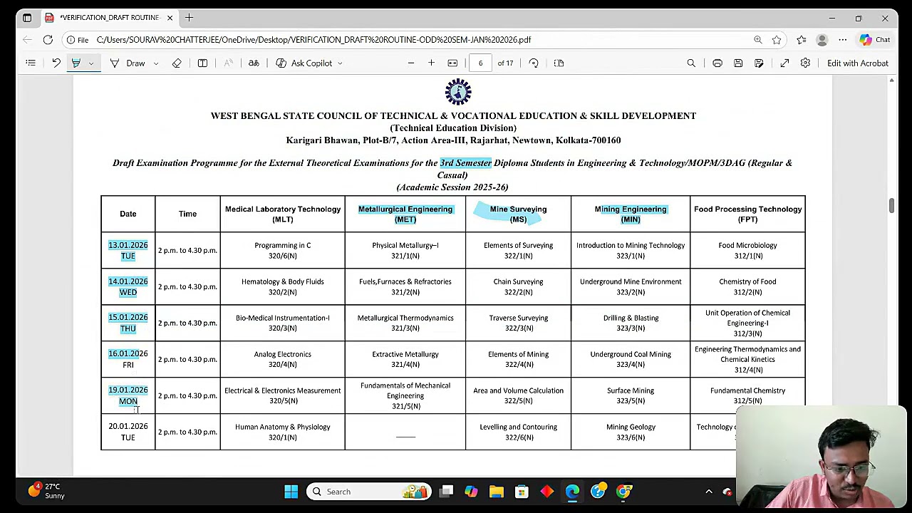The width and height of the screenshot is (912, 513).
Task: Print the PDF document
Action: [717, 63]
